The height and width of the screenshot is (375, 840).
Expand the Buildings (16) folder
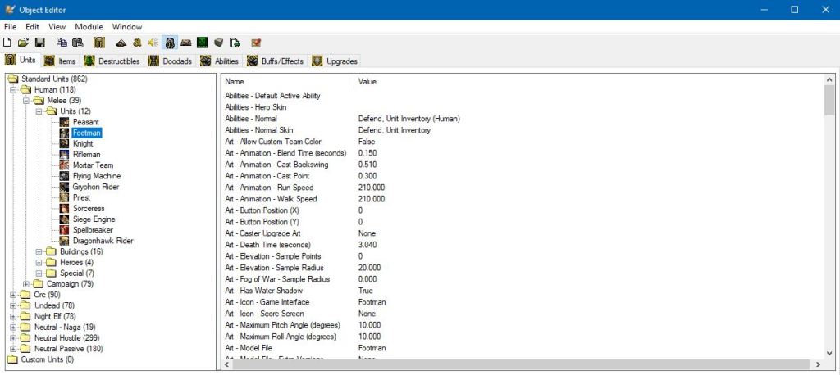pos(39,251)
